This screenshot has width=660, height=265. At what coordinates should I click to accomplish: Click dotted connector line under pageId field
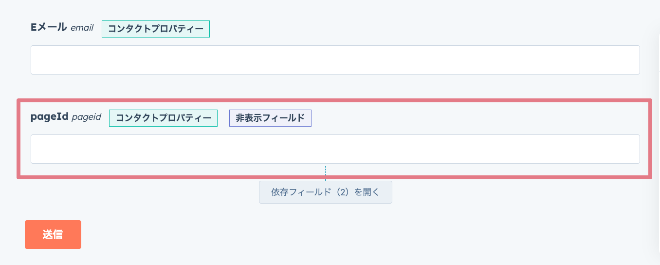coord(325,173)
